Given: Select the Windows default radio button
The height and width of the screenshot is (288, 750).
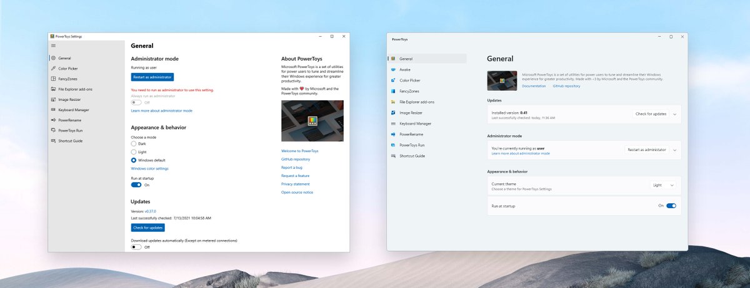Looking at the screenshot, I should tap(134, 160).
